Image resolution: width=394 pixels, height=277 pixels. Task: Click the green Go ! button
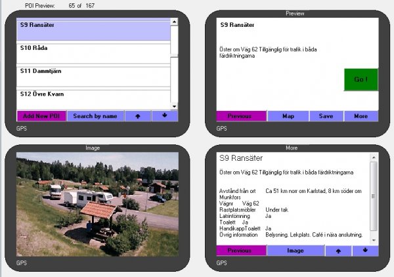(x=361, y=79)
